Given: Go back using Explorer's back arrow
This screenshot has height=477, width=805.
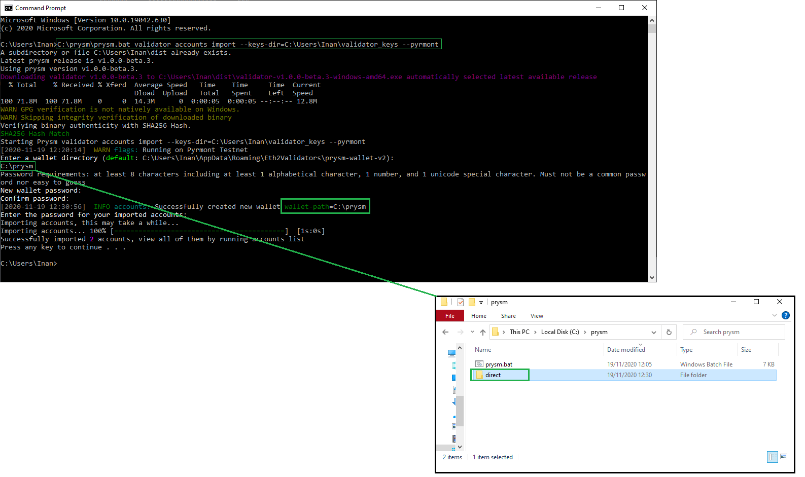Looking at the screenshot, I should 445,332.
